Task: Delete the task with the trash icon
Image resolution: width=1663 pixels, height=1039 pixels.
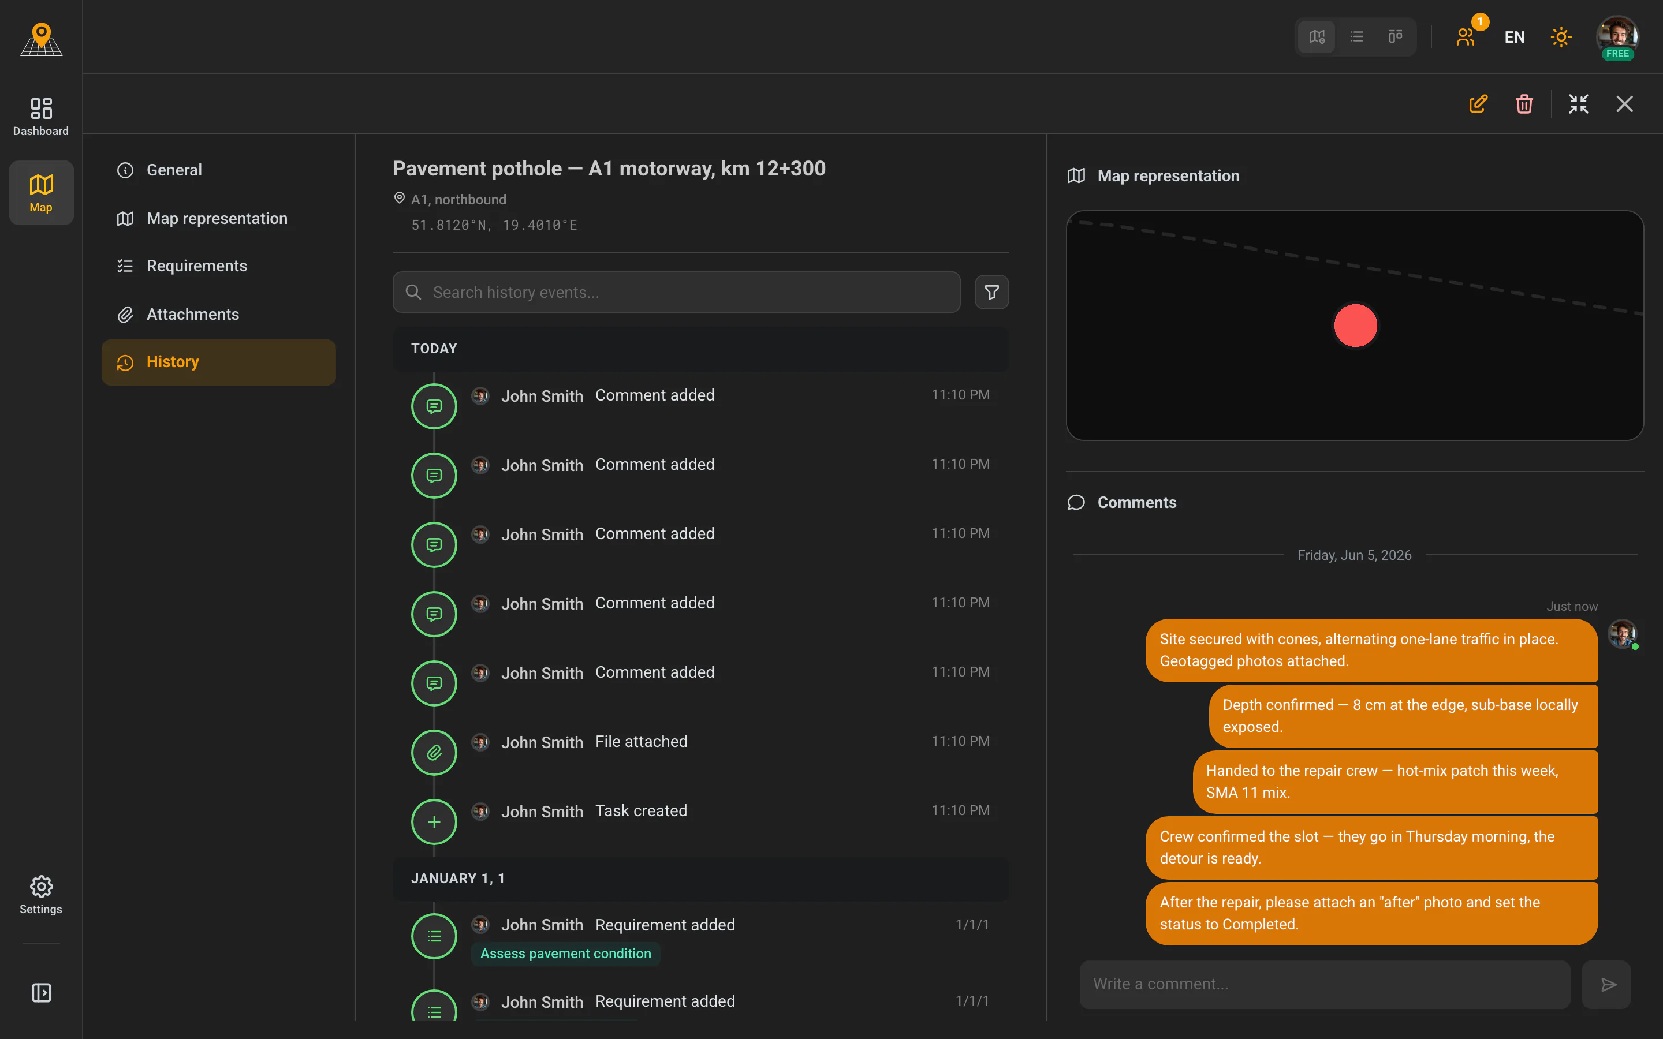Action: click(1524, 104)
